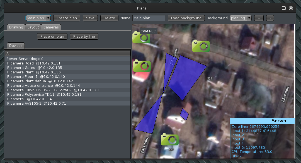Image resolution: width=301 pixels, height=163 pixels.
Task: Click the camera icon above building 527
Action: tap(169, 140)
